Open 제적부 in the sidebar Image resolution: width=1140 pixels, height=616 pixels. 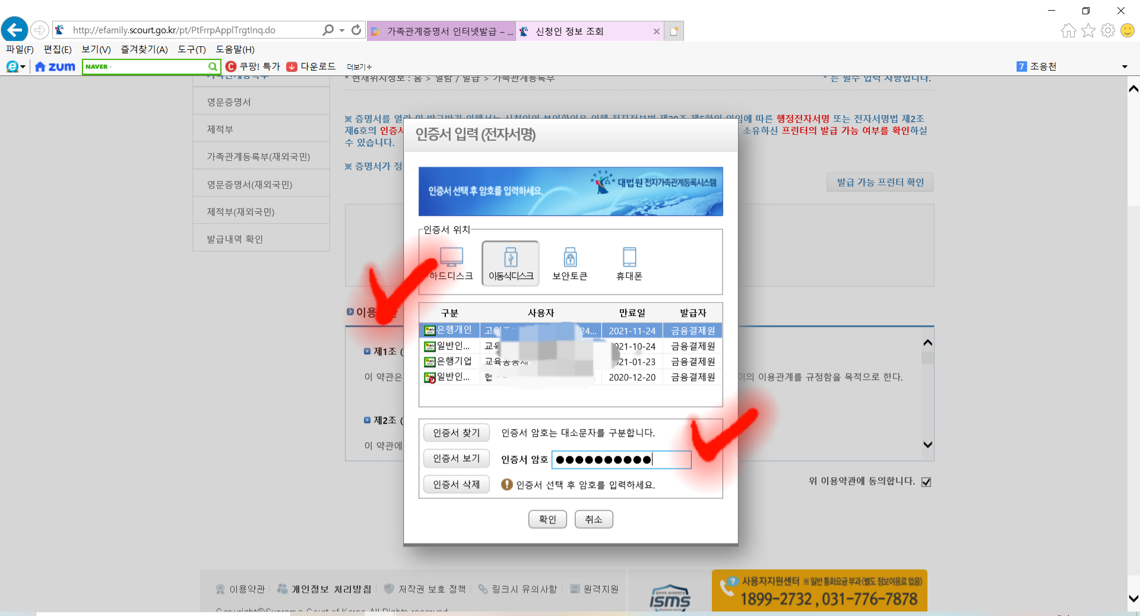coord(261,129)
